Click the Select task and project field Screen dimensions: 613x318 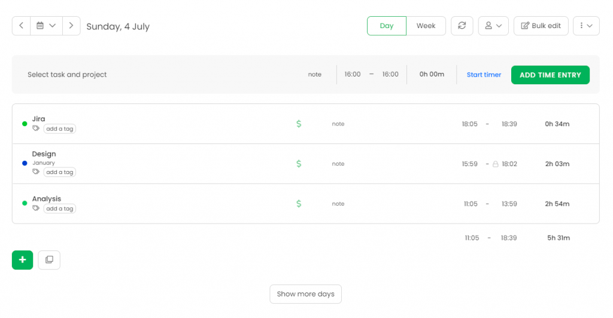[x=67, y=75]
